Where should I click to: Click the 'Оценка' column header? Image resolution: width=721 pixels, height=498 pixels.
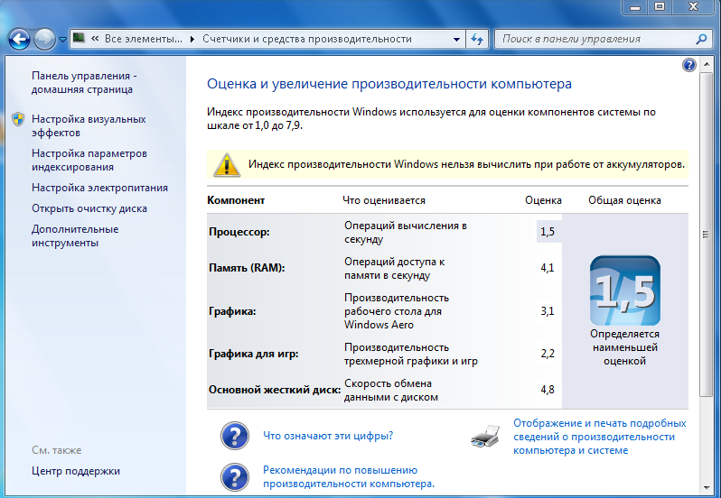click(x=544, y=200)
